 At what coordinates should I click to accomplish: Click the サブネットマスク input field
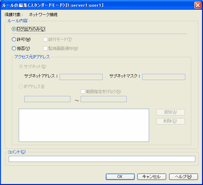tap(164, 77)
